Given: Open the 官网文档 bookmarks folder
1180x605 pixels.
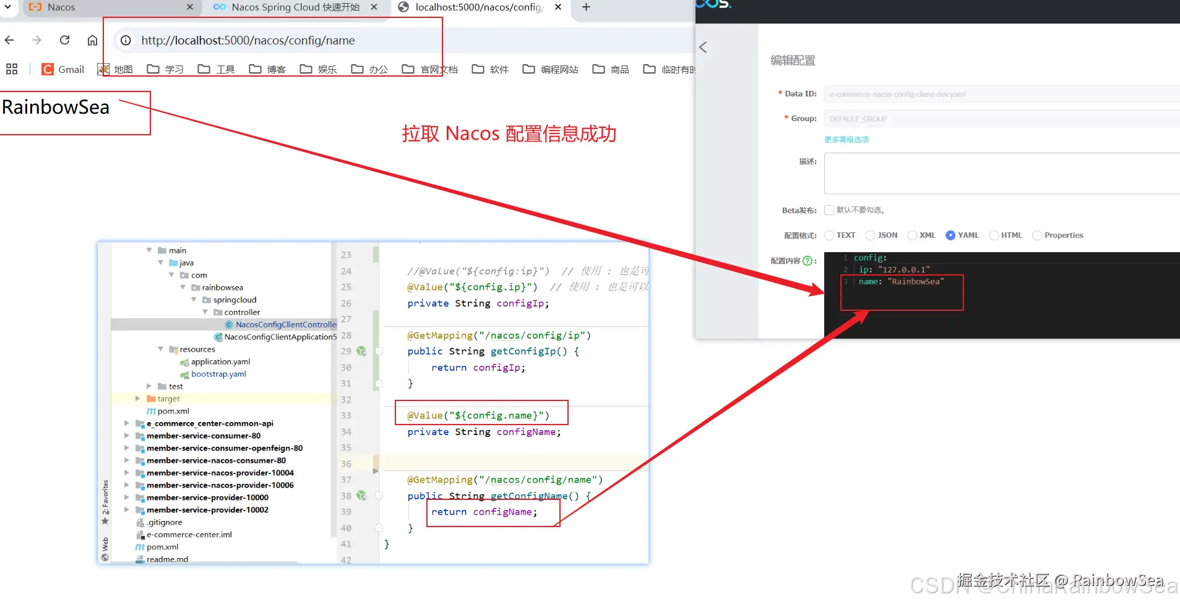Looking at the screenshot, I should click(440, 69).
